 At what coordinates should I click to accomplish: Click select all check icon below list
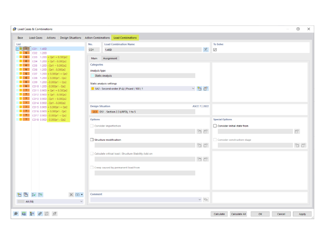pyautogui.click(x=34, y=195)
